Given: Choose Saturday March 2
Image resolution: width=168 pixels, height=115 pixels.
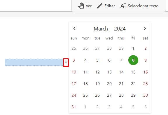Looking at the screenshot, I should [145, 48].
